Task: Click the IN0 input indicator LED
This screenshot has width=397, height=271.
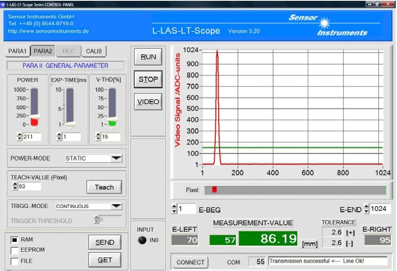Action: click(x=142, y=240)
